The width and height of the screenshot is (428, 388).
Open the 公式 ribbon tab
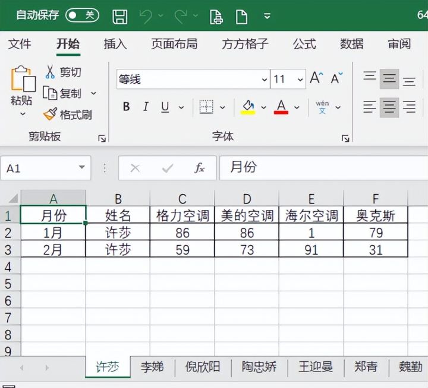point(304,44)
